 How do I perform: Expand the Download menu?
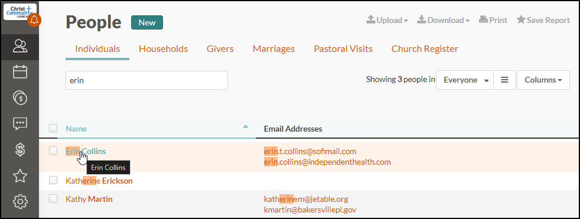pyautogui.click(x=444, y=20)
